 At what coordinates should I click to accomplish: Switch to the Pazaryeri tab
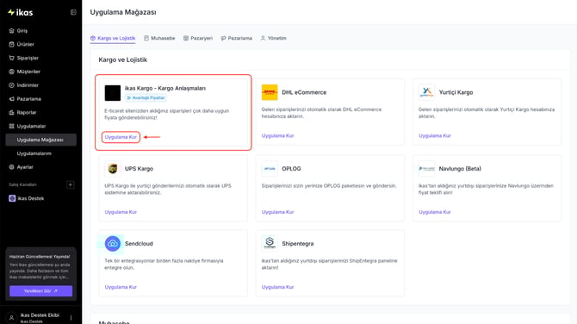tap(198, 38)
